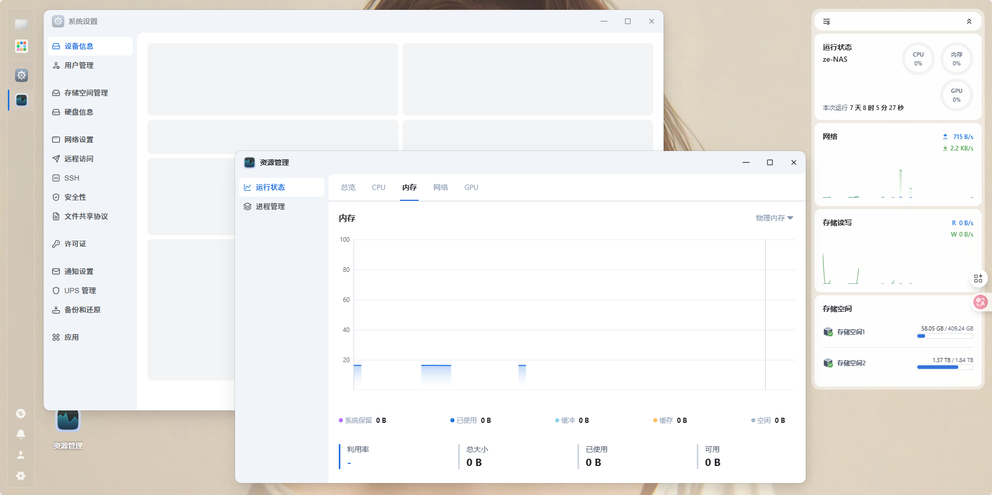This screenshot has height=495, width=992.
Task: Open 远程访问 in system settings sidebar
Action: 90,159
